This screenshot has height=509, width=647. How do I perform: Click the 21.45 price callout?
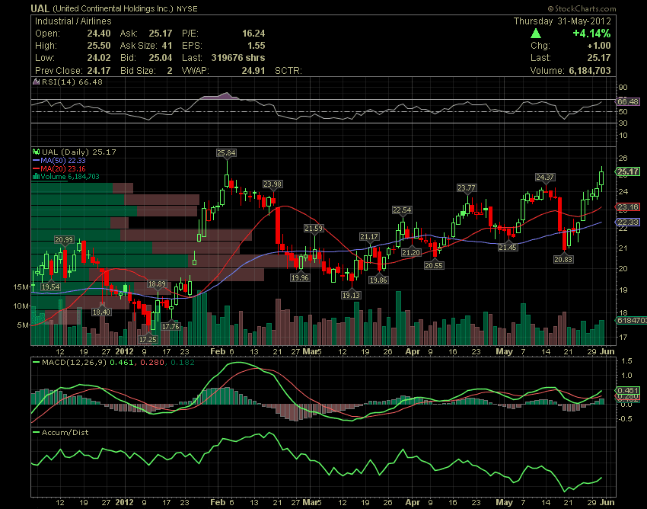tap(507, 247)
